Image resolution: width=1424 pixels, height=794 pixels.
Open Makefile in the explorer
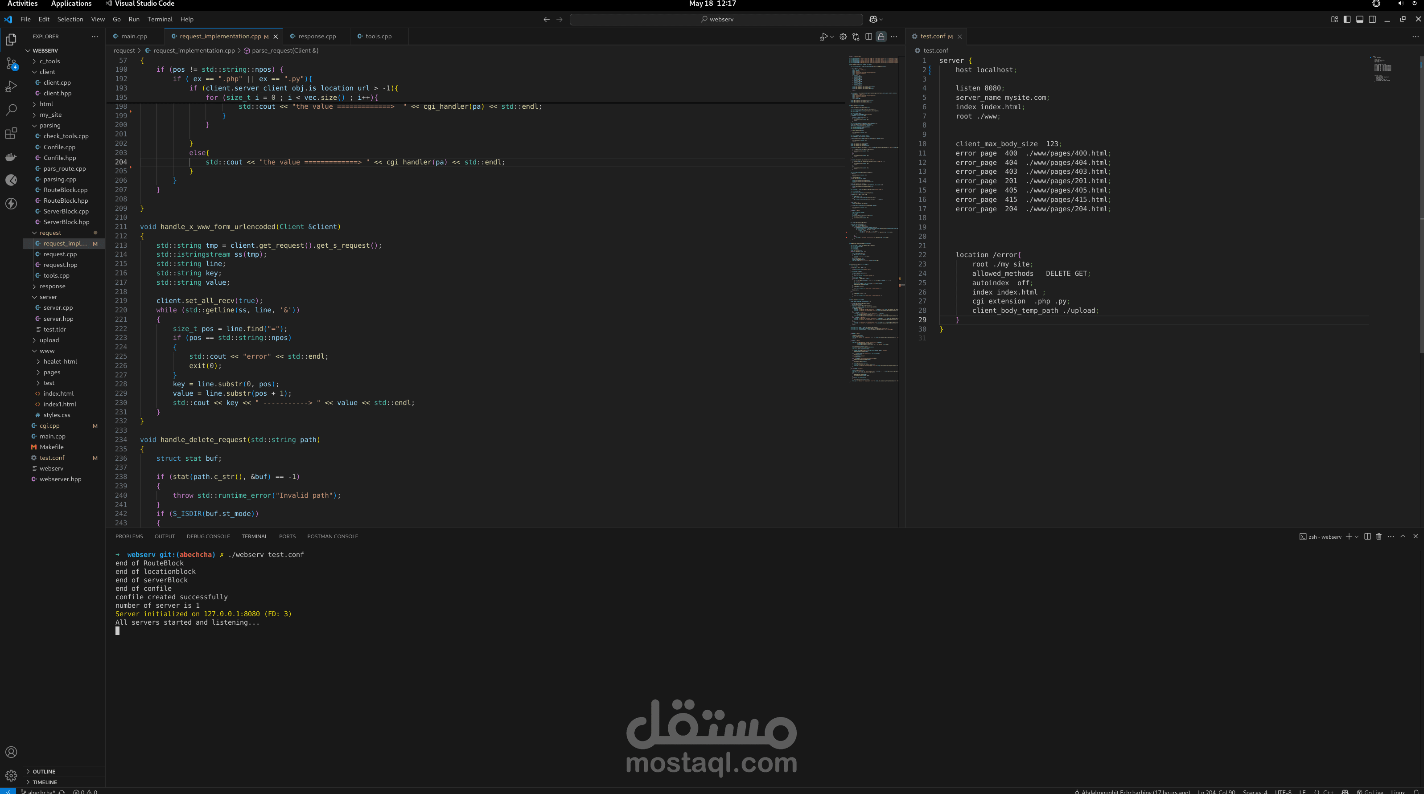point(51,447)
